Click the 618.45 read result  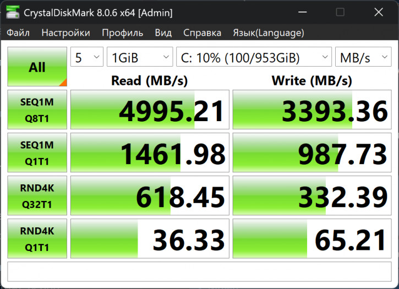click(x=150, y=195)
